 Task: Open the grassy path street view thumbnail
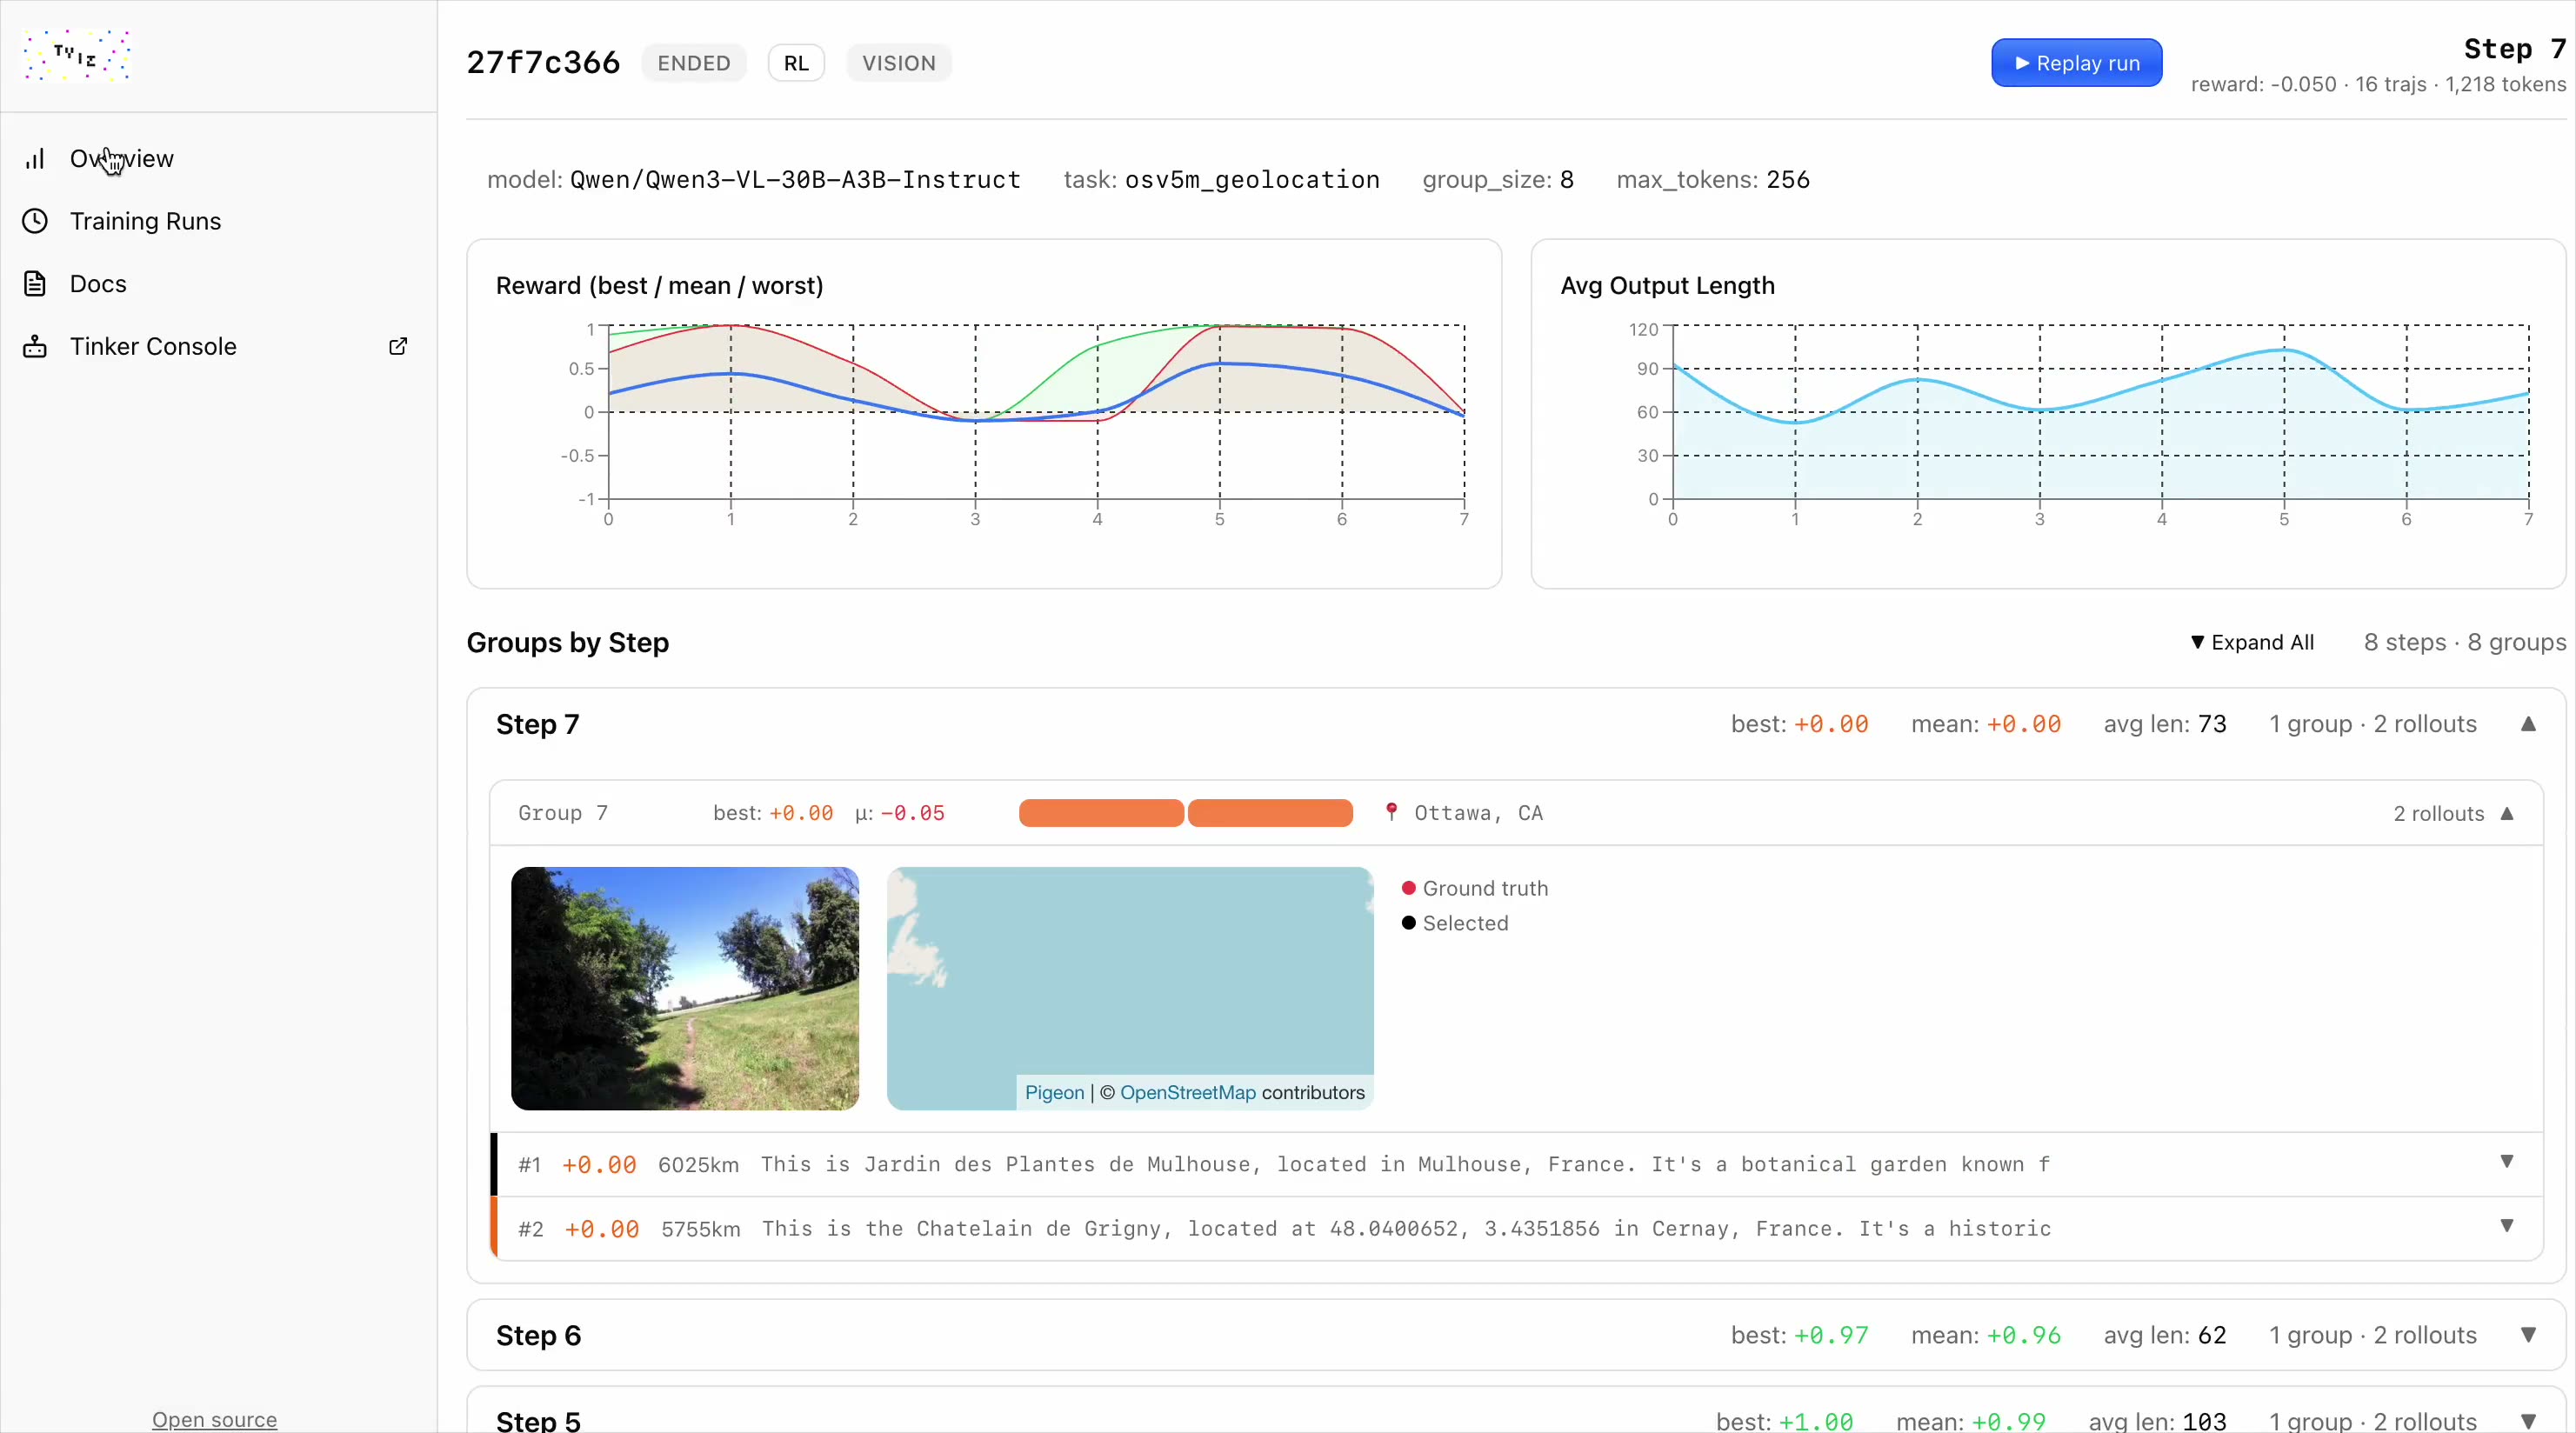(x=684, y=988)
